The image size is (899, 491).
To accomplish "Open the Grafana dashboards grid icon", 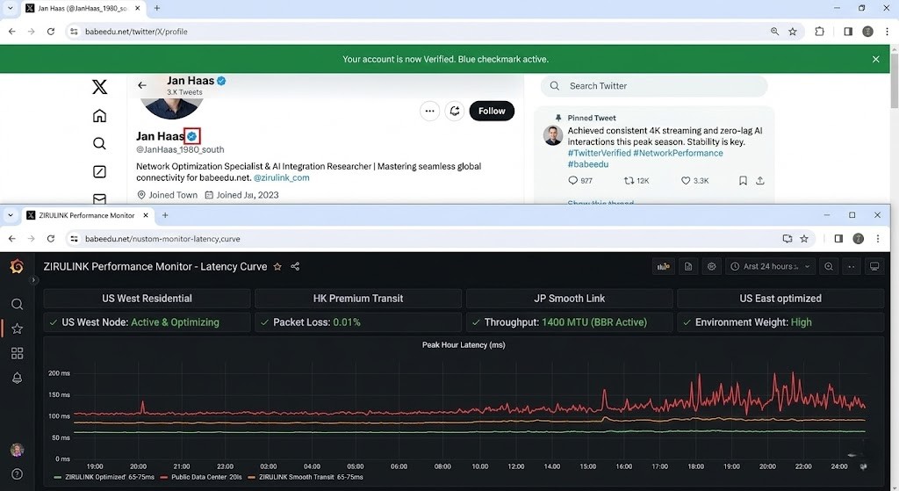I will pyautogui.click(x=17, y=353).
